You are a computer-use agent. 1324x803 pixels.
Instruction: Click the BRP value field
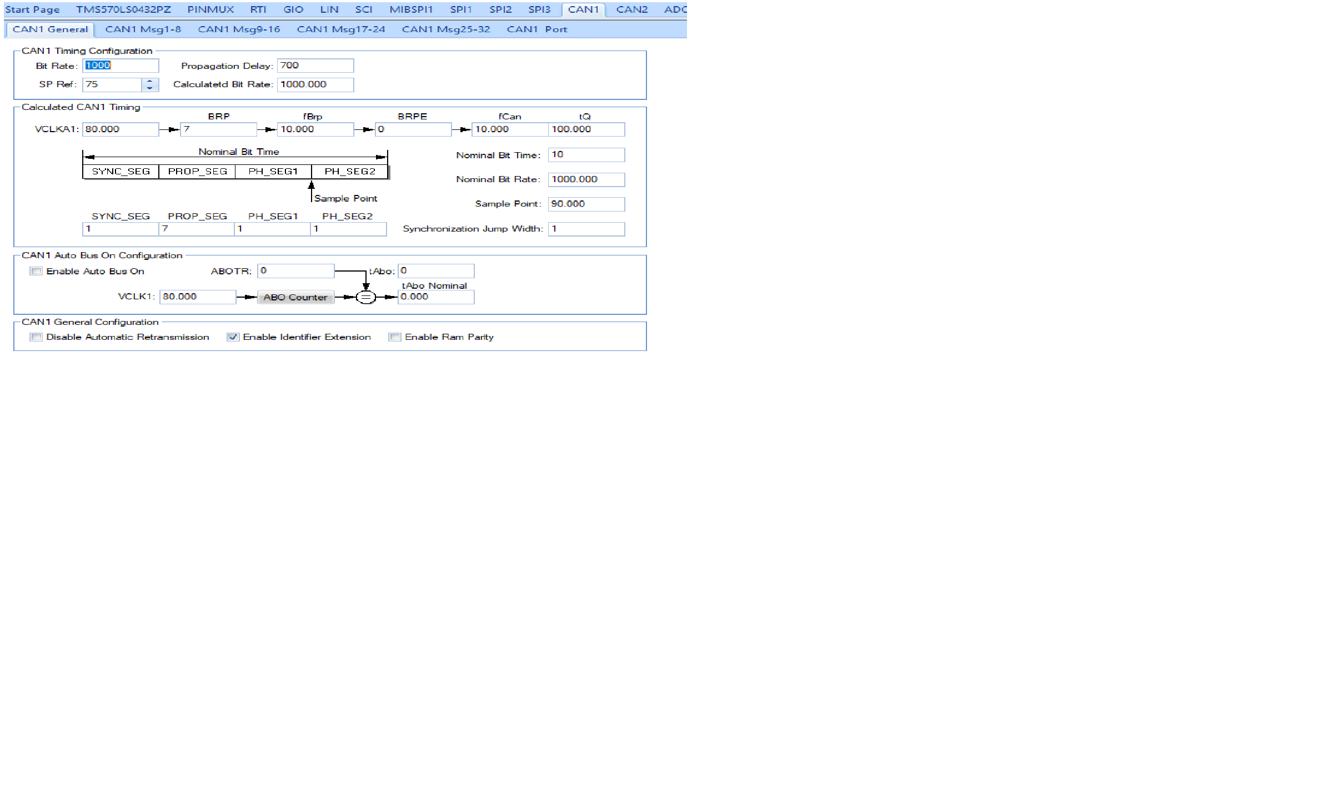point(218,129)
